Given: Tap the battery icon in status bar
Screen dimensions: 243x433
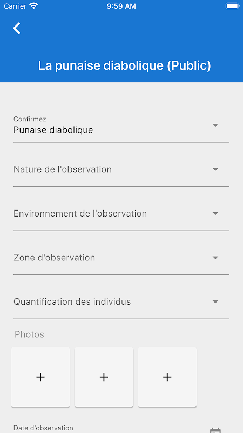Looking at the screenshot, I should (x=232, y=6).
